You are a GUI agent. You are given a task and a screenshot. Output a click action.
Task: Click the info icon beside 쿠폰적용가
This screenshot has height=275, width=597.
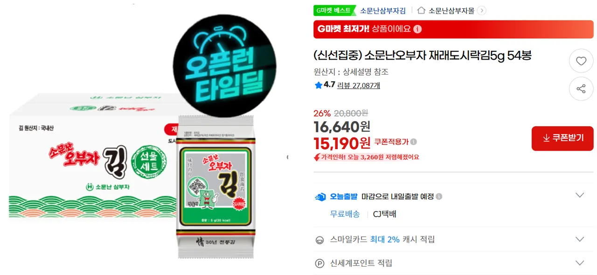tap(413, 142)
